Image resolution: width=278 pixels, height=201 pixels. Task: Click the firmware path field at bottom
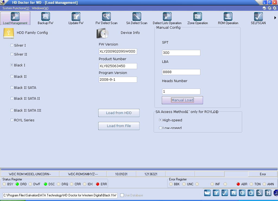60,195
